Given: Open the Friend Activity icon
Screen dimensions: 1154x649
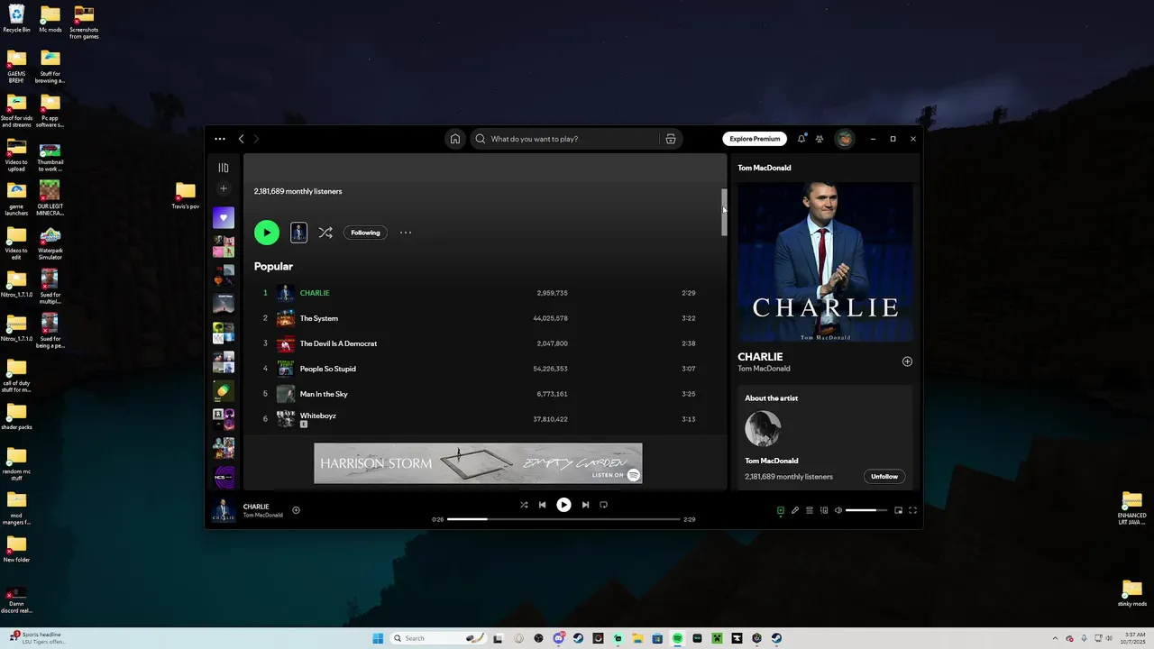Looking at the screenshot, I should pos(820,139).
